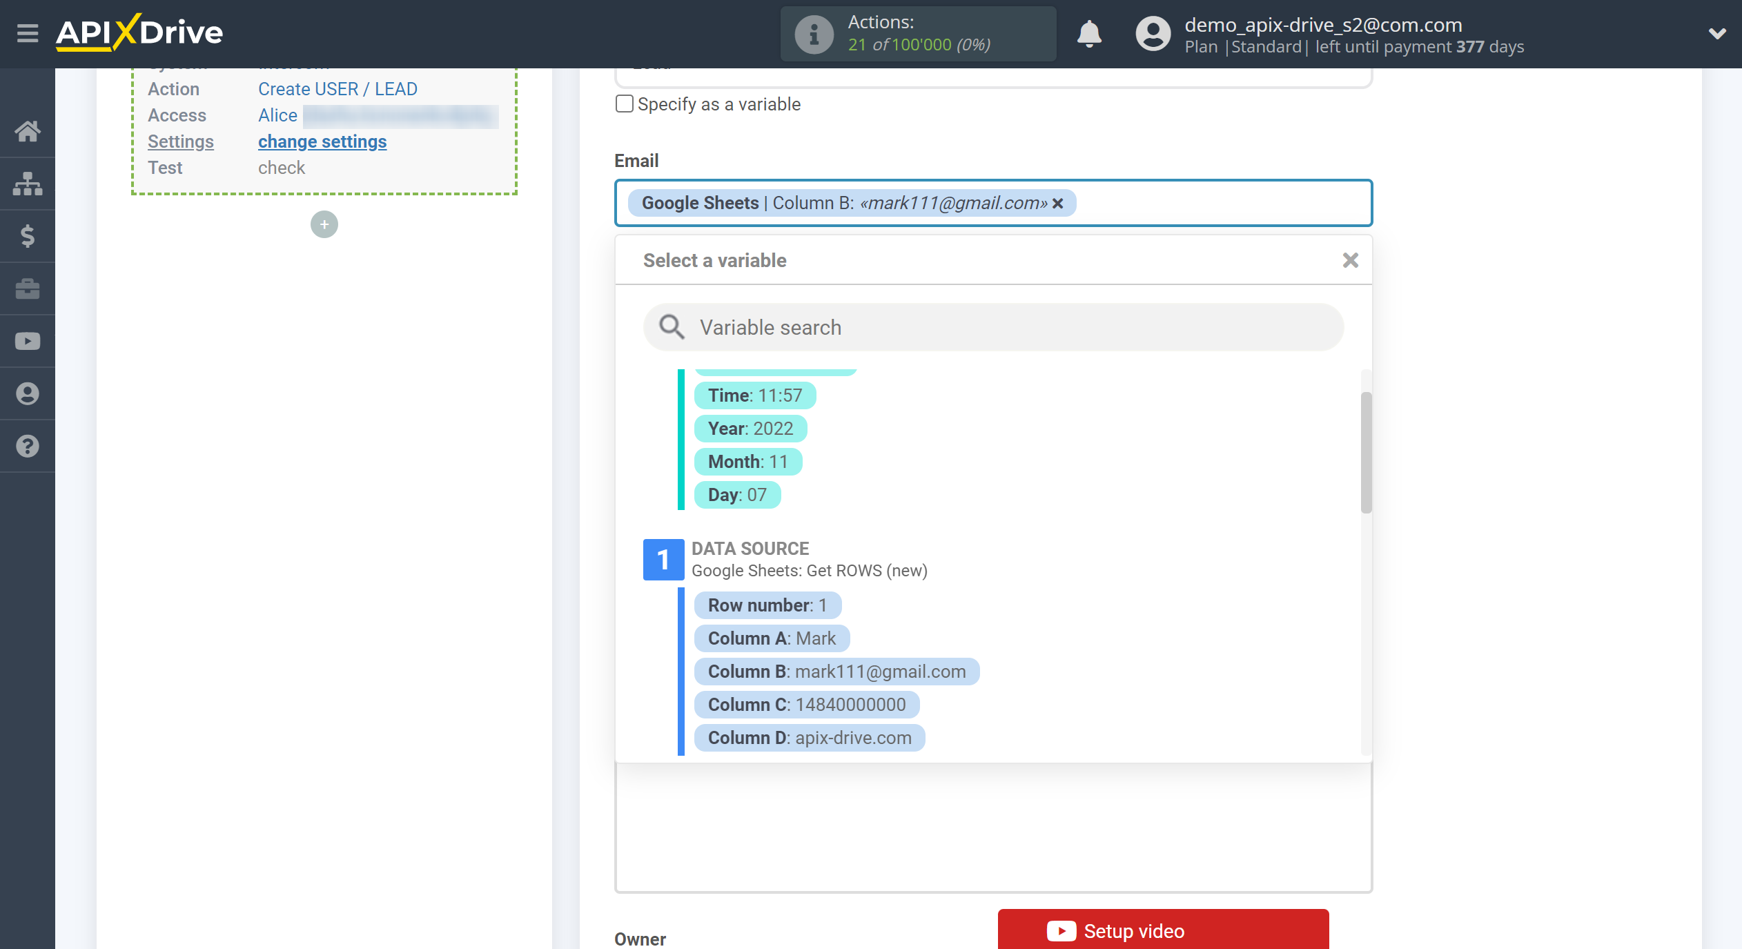Select the Time: 11:57 variable

(x=755, y=395)
